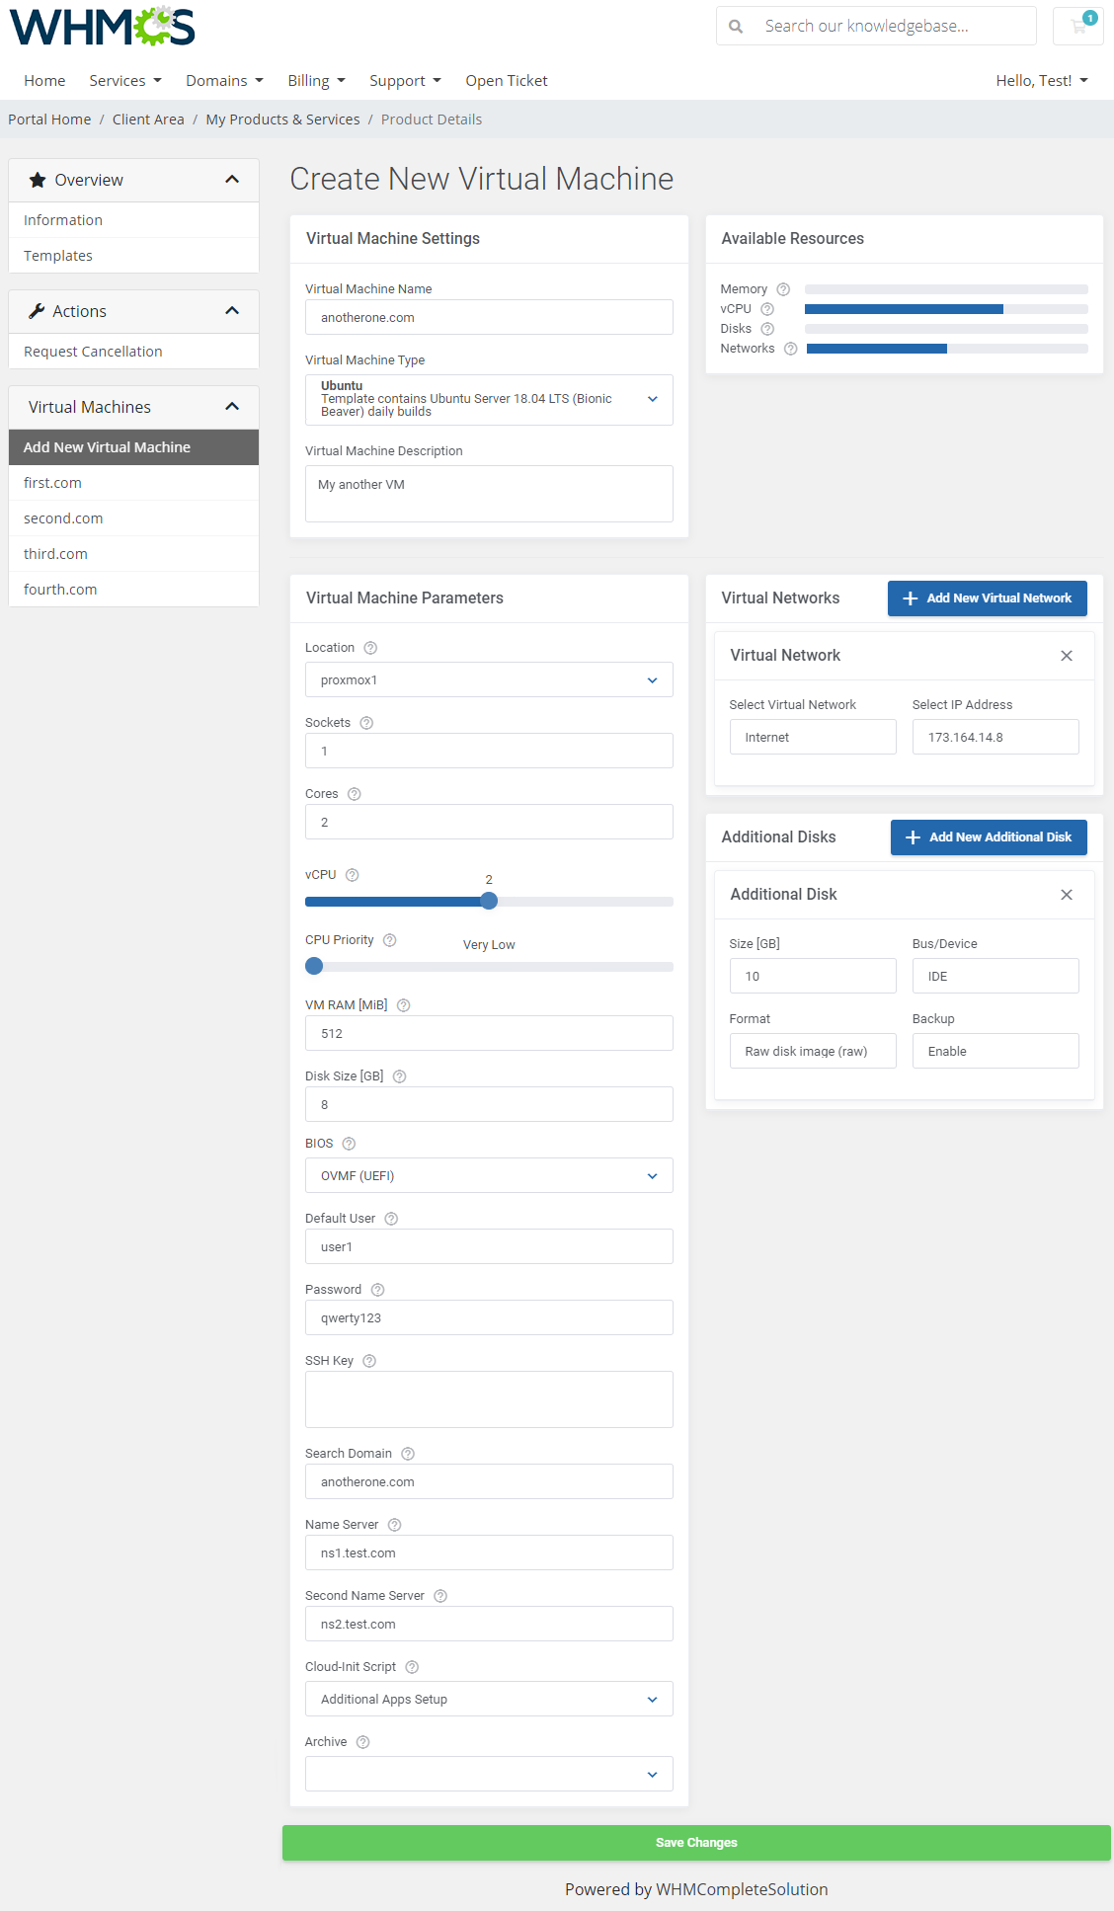Viewport: 1114px width, 1911px height.
Task: Open the Backup dropdown showing Enable
Action: pyautogui.click(x=995, y=1051)
